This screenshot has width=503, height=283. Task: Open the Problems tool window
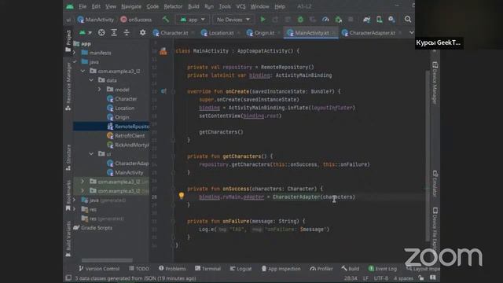tap(172, 269)
